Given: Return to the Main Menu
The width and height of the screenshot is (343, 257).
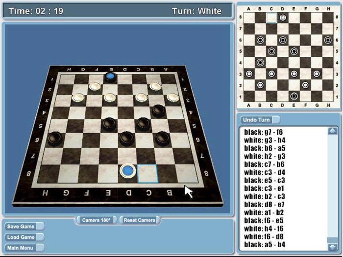Looking at the screenshot, I should [x=25, y=248].
